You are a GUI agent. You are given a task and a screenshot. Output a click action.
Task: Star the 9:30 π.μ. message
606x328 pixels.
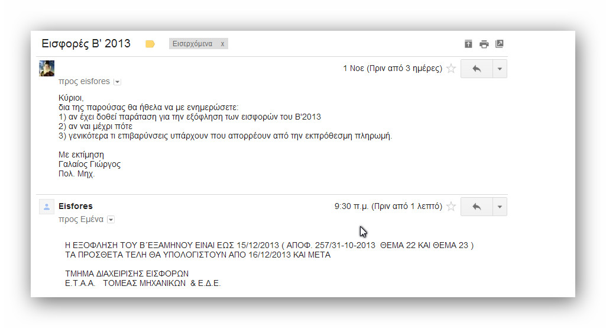click(451, 207)
